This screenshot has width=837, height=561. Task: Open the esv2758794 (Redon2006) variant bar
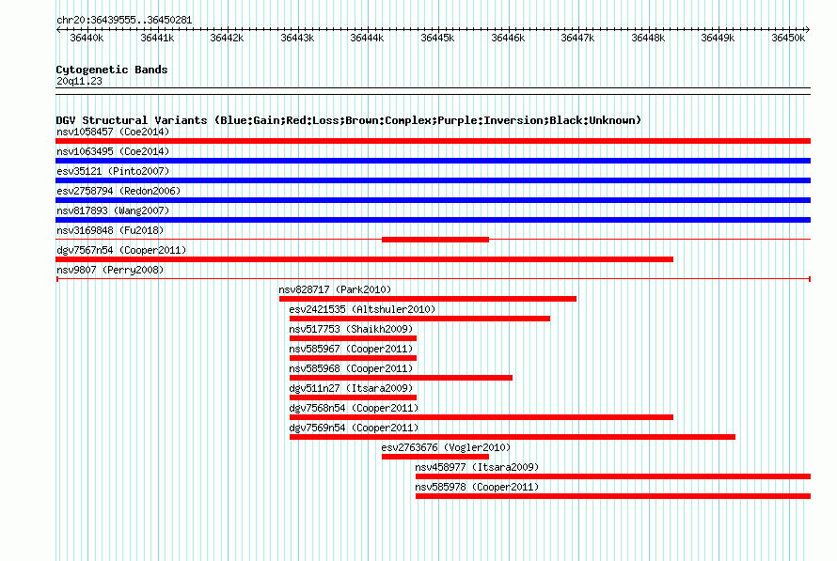[x=433, y=200]
